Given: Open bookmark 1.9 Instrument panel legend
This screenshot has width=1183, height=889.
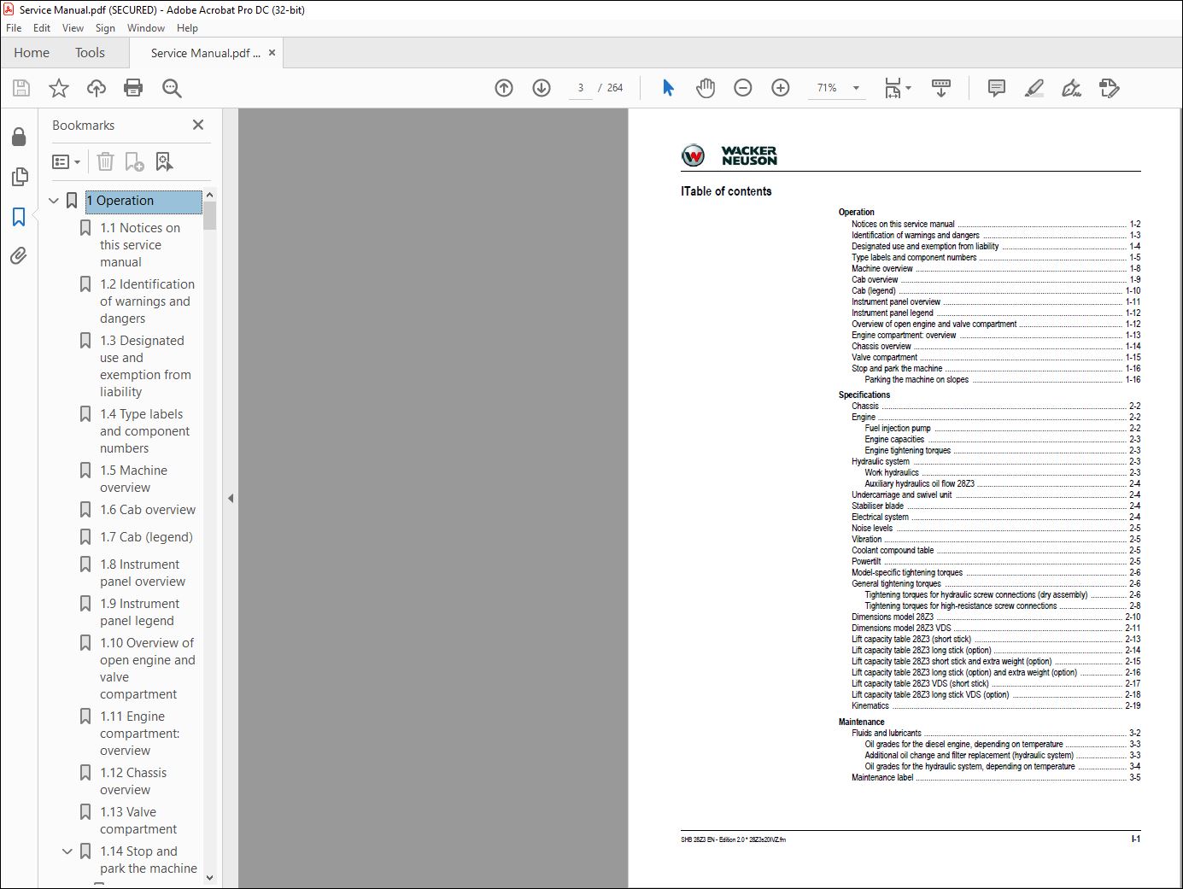Looking at the screenshot, I should [139, 612].
